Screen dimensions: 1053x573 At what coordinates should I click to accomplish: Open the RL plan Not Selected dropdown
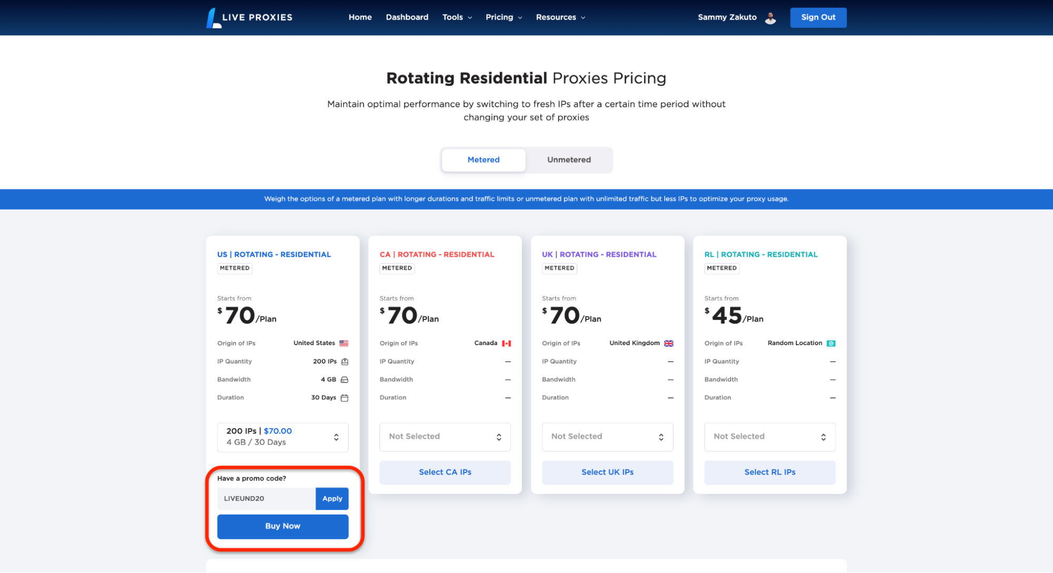(x=769, y=437)
